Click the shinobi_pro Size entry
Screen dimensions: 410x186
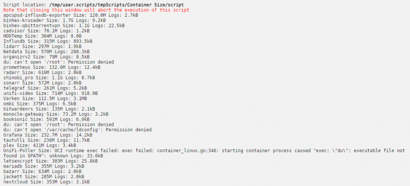click(x=49, y=78)
